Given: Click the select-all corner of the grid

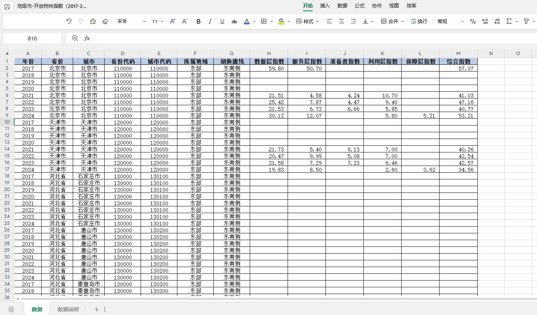Looking at the screenshot, I should click(x=7, y=53).
